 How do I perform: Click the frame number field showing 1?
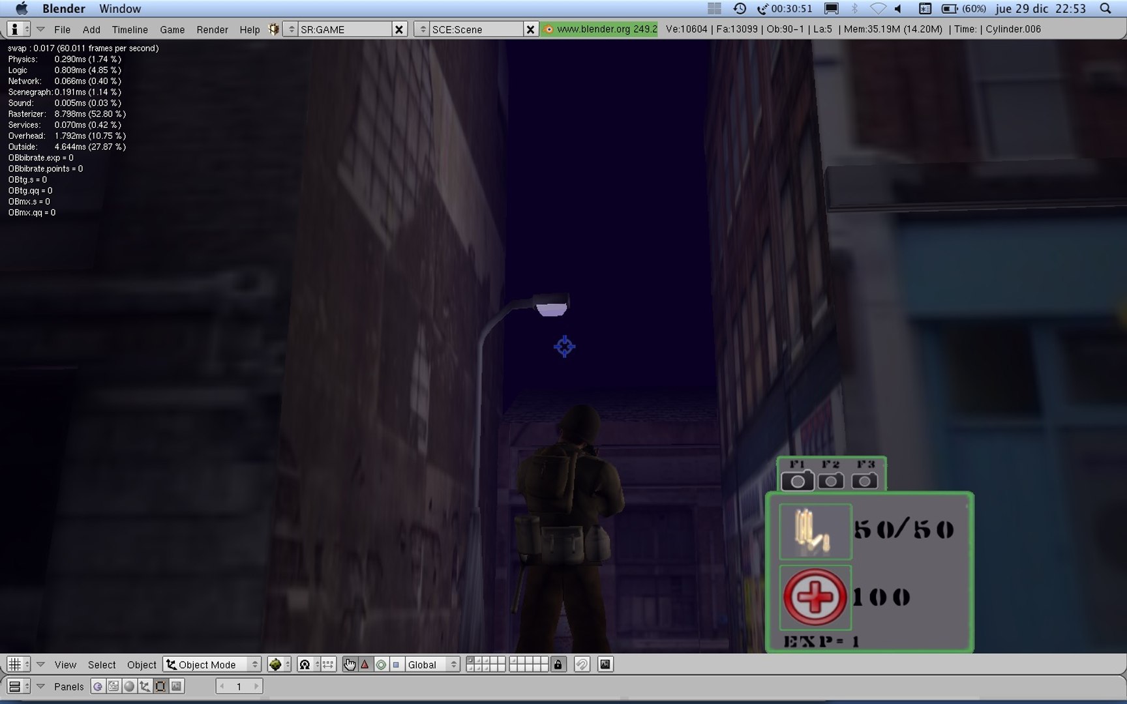(239, 686)
